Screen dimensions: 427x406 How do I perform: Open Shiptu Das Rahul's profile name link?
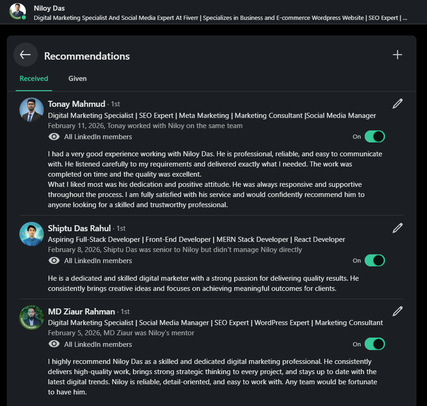79,228
